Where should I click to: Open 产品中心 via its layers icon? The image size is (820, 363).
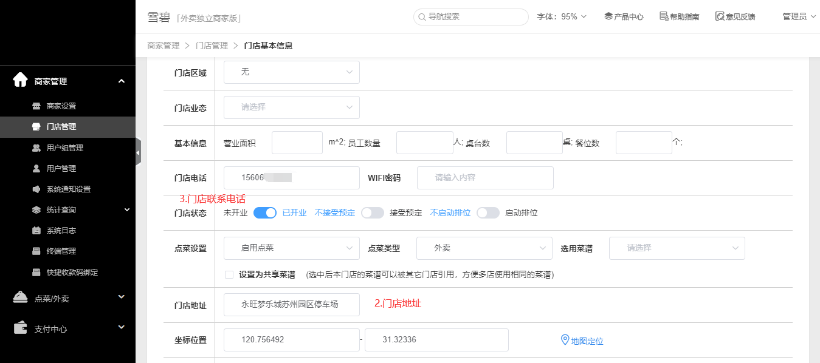(x=608, y=16)
